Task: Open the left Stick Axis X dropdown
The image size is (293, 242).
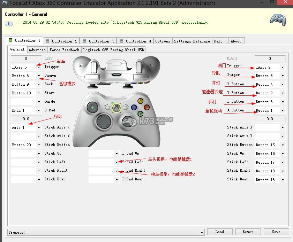Action: click(x=39, y=128)
